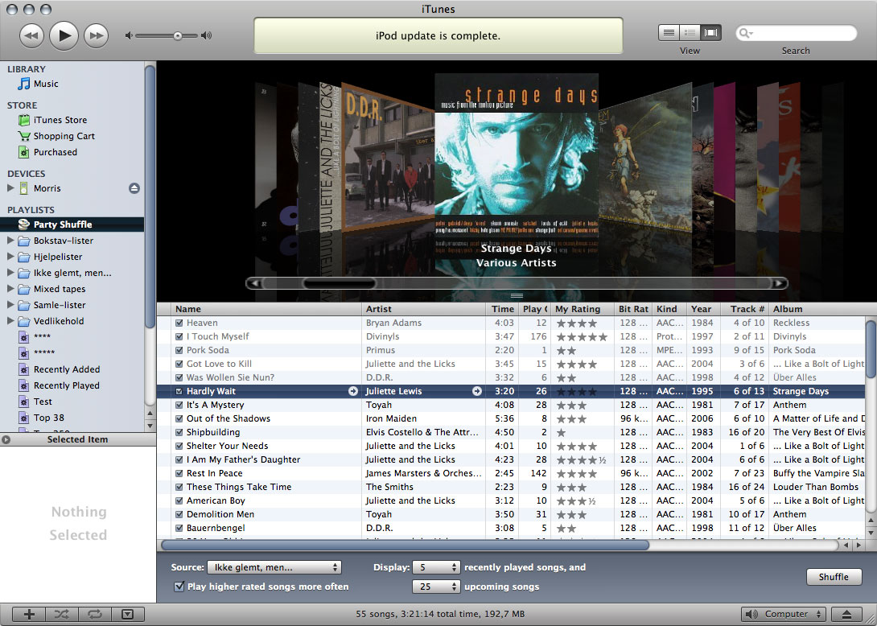
Task: Sort by Time column header
Action: point(502,309)
